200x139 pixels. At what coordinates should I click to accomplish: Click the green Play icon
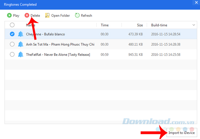pyautogui.click(x=9, y=15)
